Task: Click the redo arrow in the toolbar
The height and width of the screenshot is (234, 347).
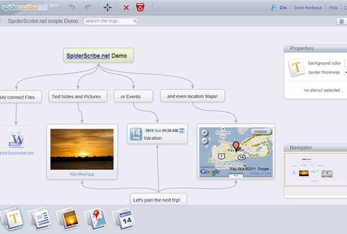Action: coord(88,8)
